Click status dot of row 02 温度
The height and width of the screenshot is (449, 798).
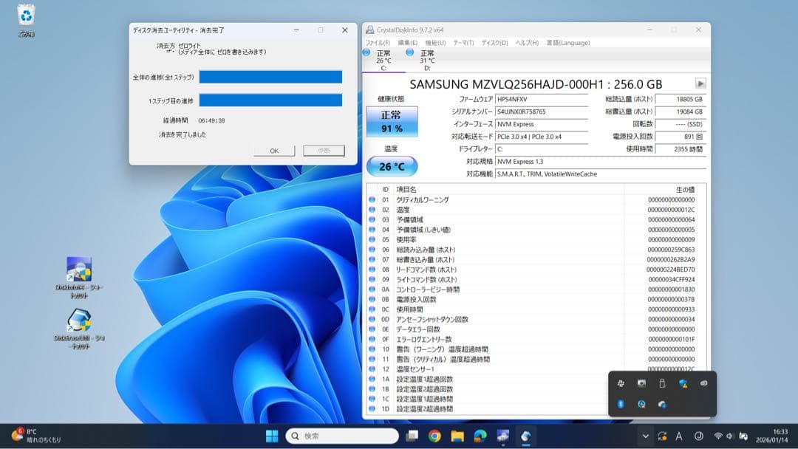coord(372,210)
